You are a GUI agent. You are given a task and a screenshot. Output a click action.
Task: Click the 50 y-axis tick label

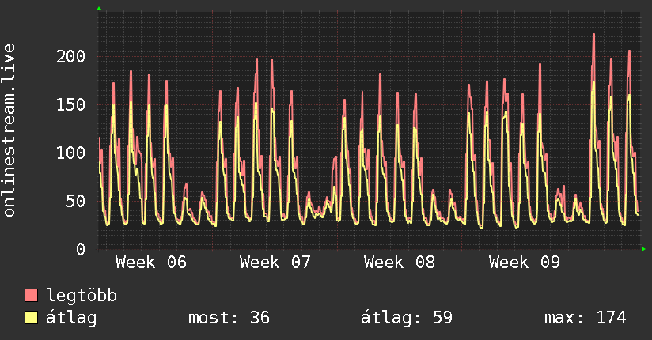(76, 201)
